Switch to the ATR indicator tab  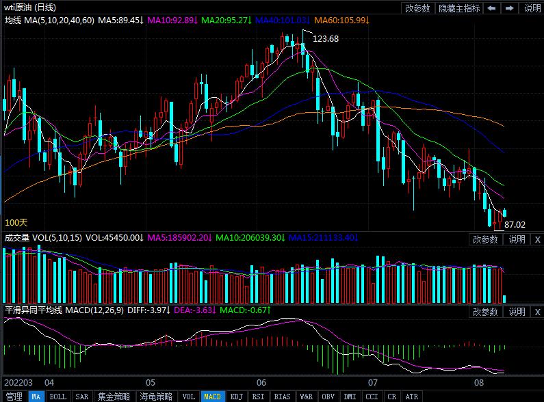(411, 397)
